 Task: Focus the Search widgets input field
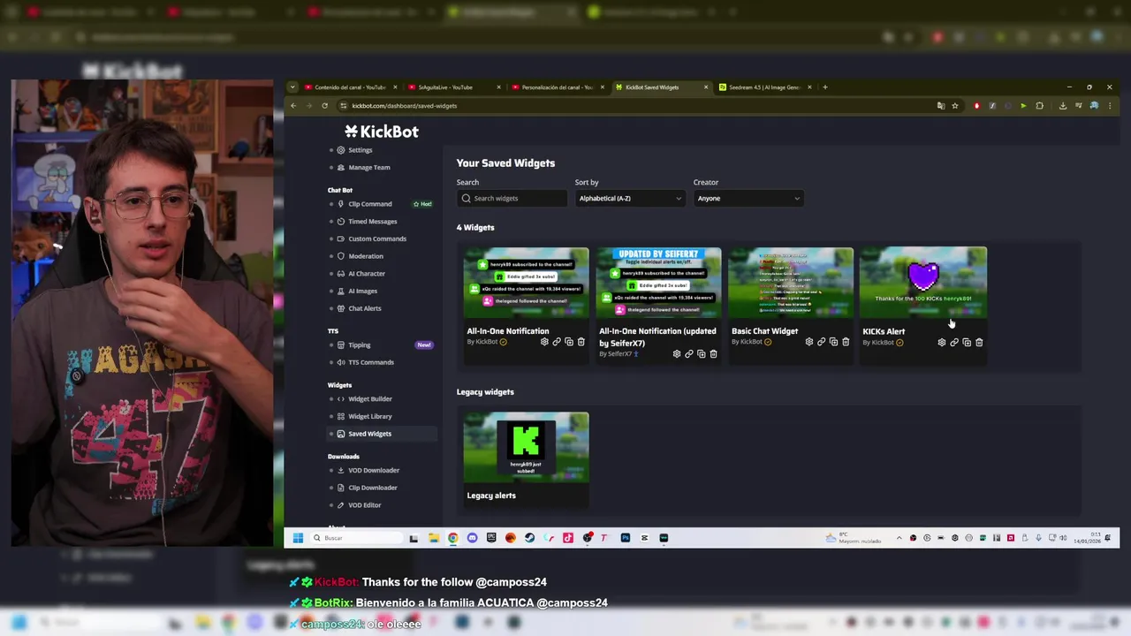tap(512, 199)
